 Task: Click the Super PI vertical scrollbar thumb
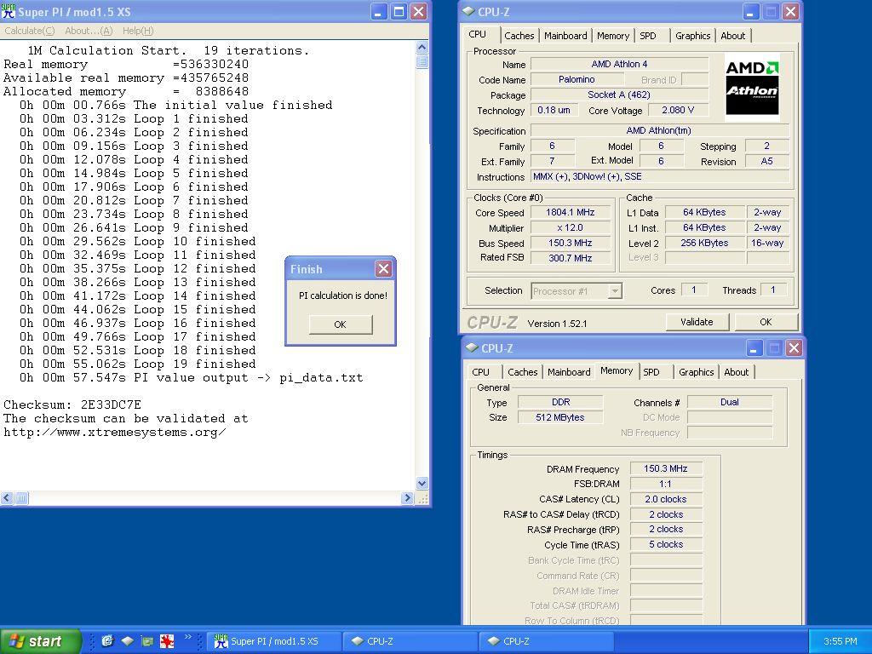[x=422, y=61]
